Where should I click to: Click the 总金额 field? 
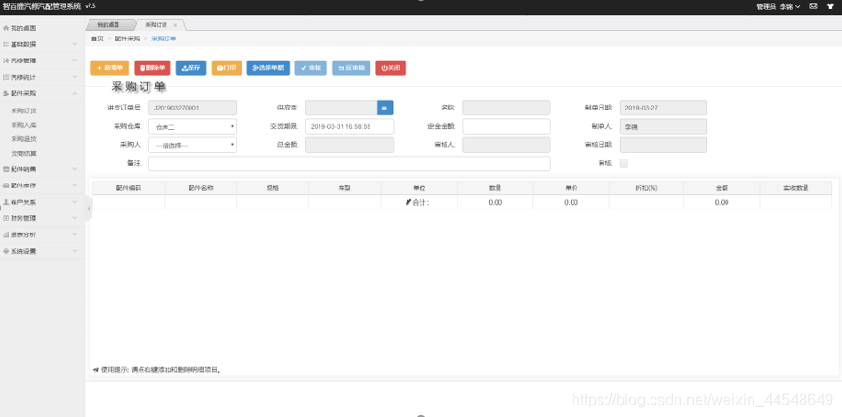click(349, 145)
